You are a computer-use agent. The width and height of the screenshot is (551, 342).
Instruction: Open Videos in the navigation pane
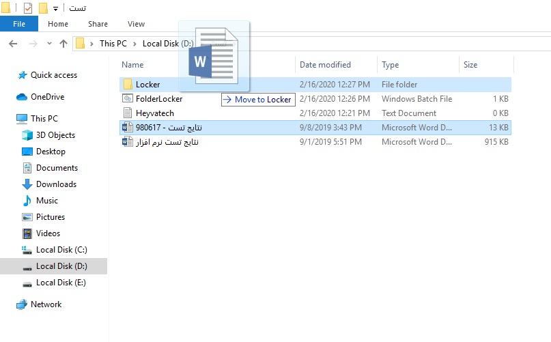pos(48,233)
